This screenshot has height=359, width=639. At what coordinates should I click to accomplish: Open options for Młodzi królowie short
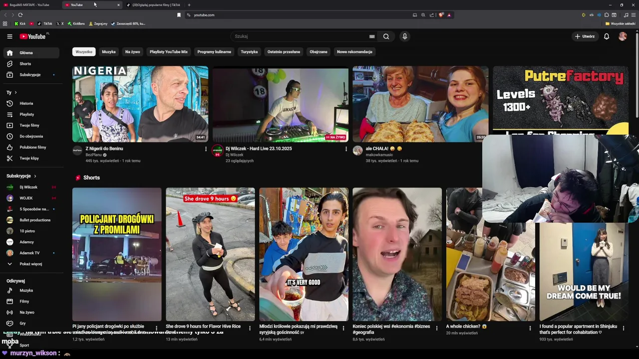click(x=343, y=328)
